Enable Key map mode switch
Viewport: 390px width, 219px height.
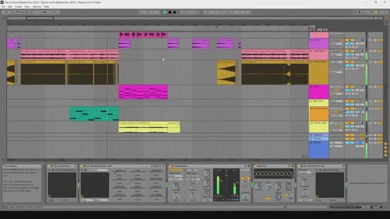[364, 12]
